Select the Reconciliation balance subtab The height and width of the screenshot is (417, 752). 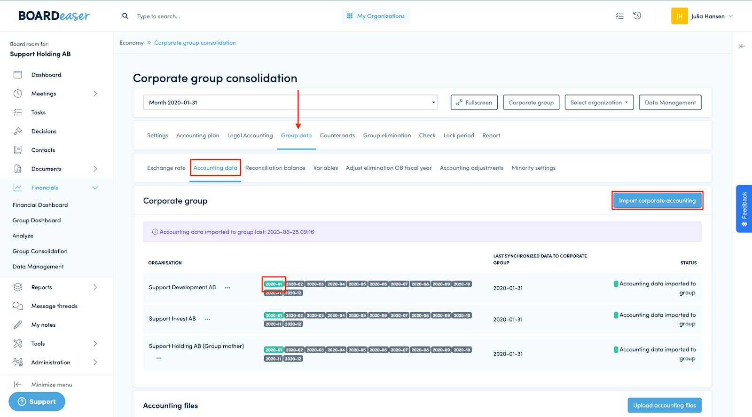275,168
